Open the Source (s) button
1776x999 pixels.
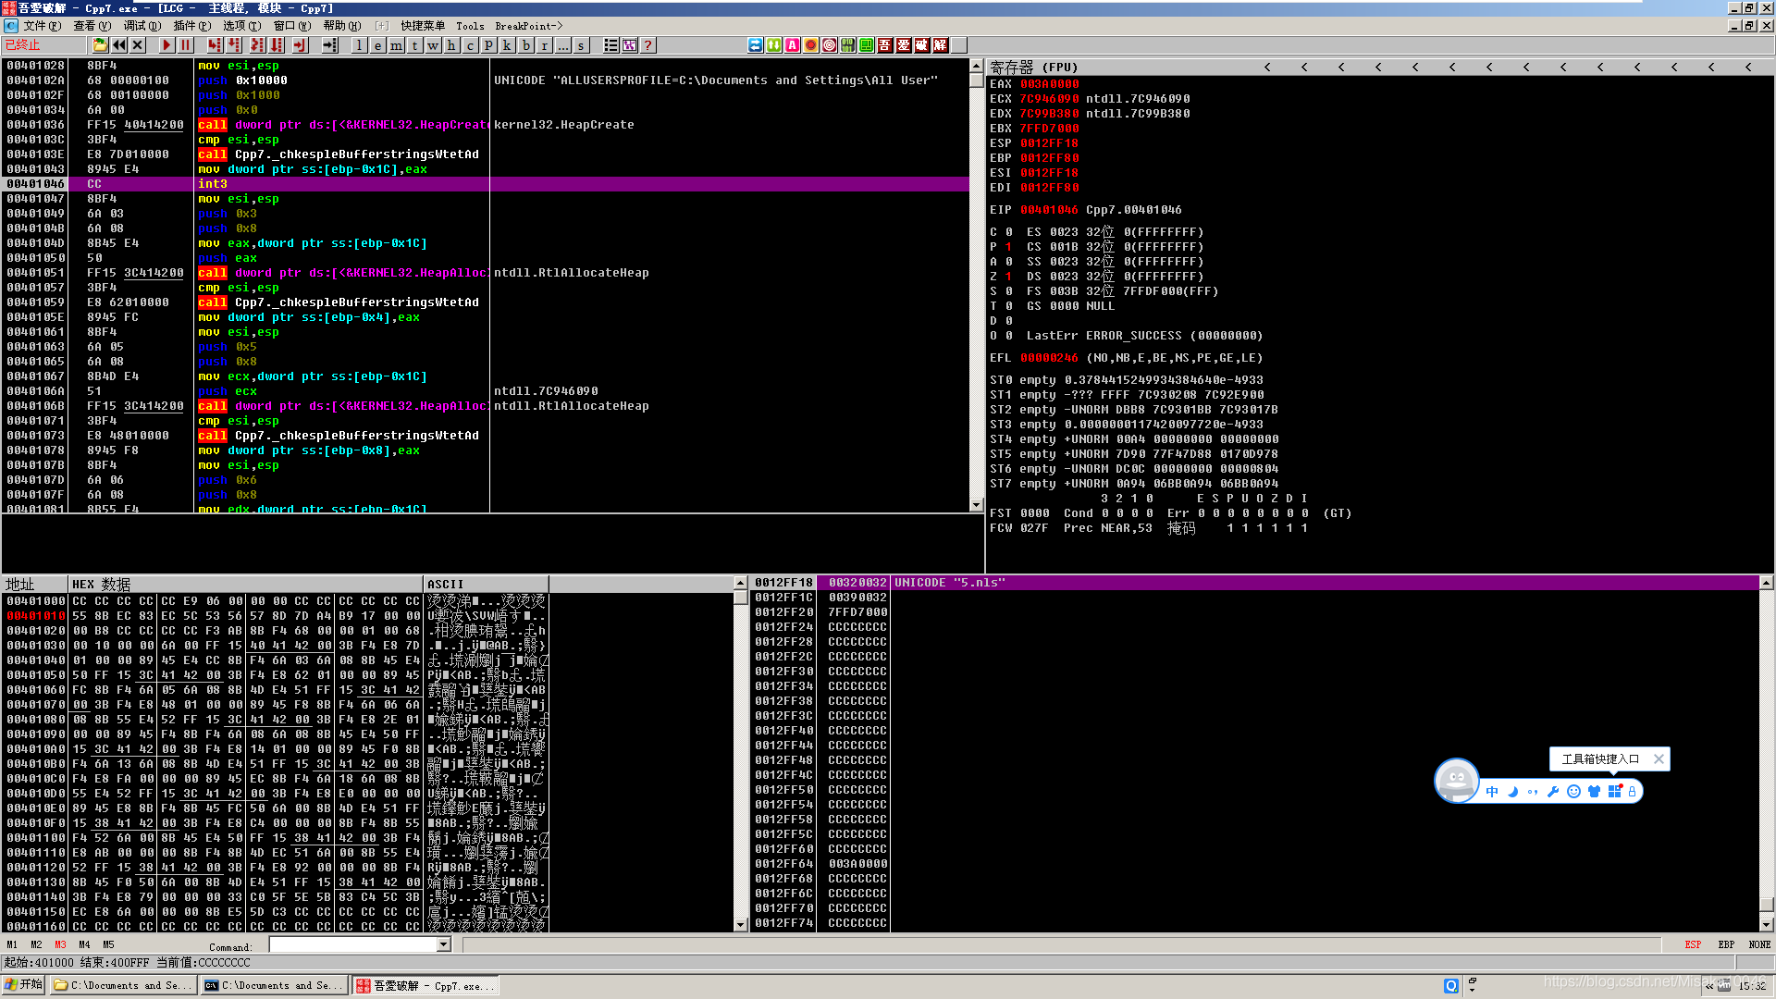point(581,45)
